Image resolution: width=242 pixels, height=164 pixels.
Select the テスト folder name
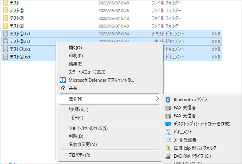(x=15, y=3)
